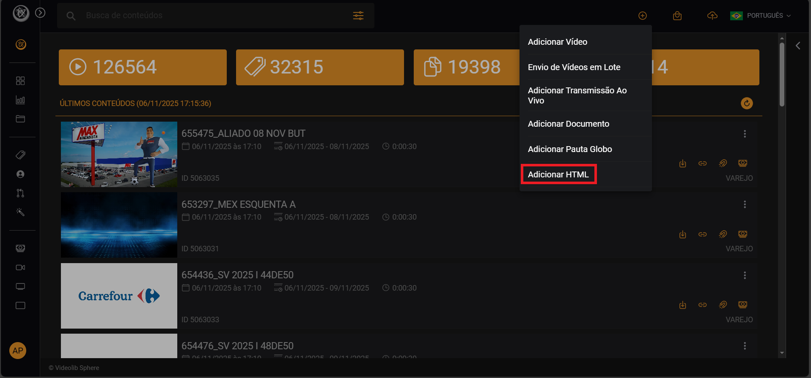Open more options for 653297_MEX ESQUENTA row

pos(745,204)
